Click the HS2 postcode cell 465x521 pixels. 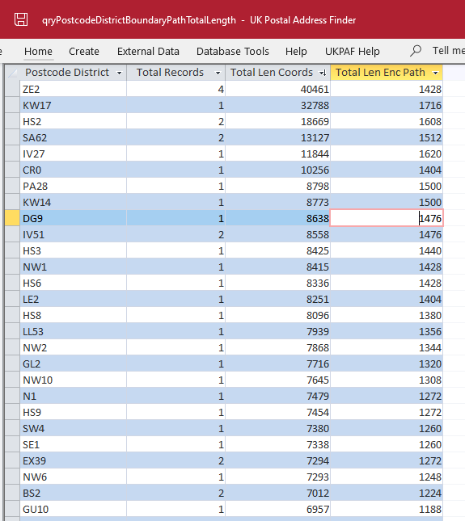[73, 122]
